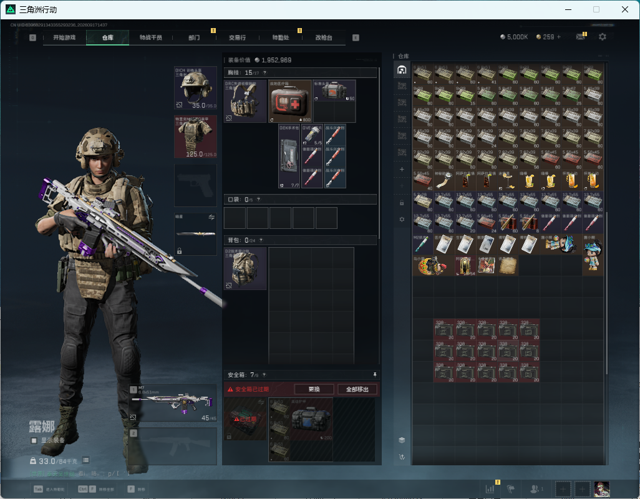Select the 战地医疗箱 medical kit
The image size is (640, 499).
point(290,101)
